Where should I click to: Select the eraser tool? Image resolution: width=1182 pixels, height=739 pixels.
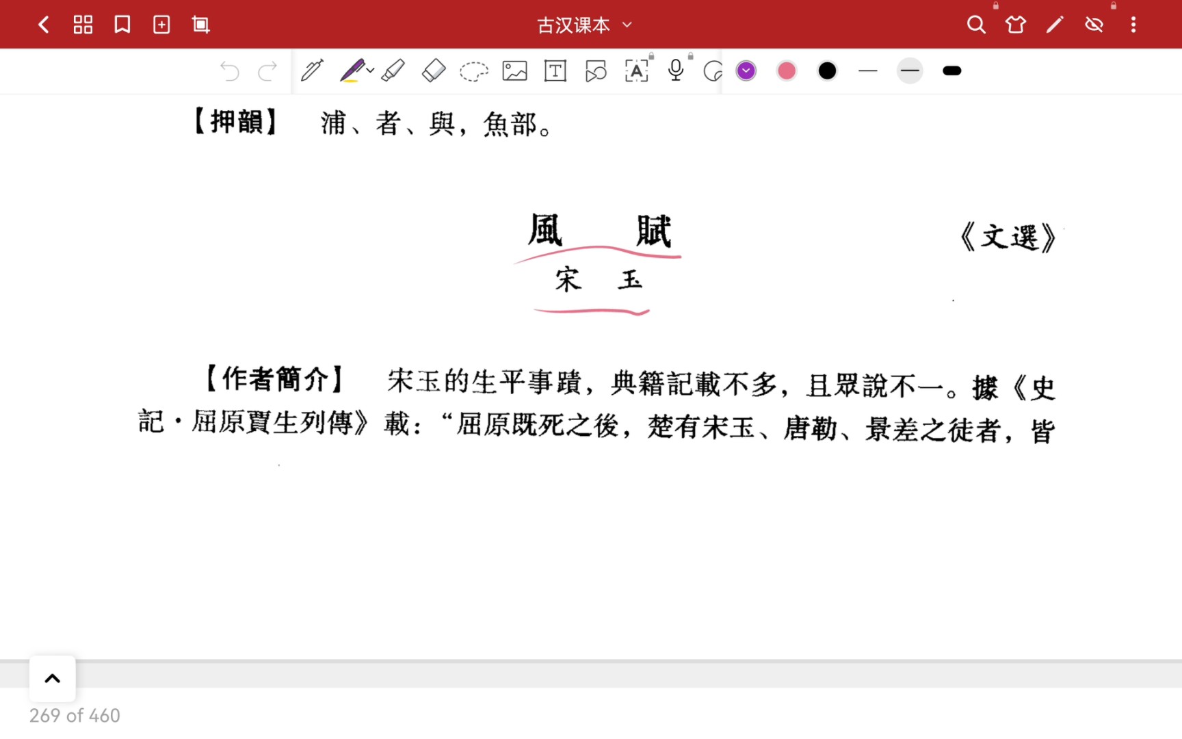[434, 71]
